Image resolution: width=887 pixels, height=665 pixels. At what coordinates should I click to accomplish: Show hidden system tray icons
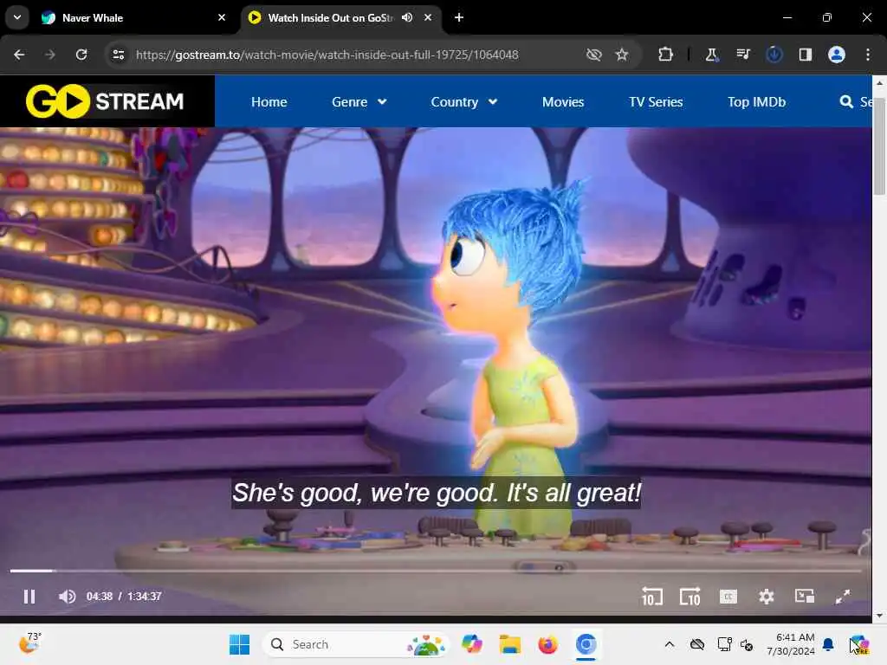670,644
